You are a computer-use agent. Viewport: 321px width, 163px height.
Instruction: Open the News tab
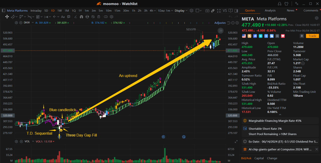291,10
